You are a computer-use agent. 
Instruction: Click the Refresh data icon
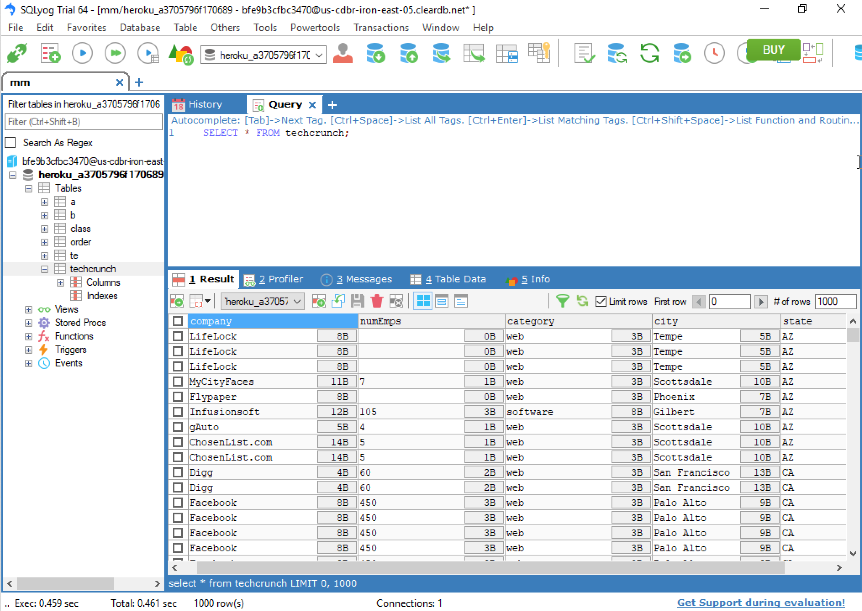coord(581,301)
